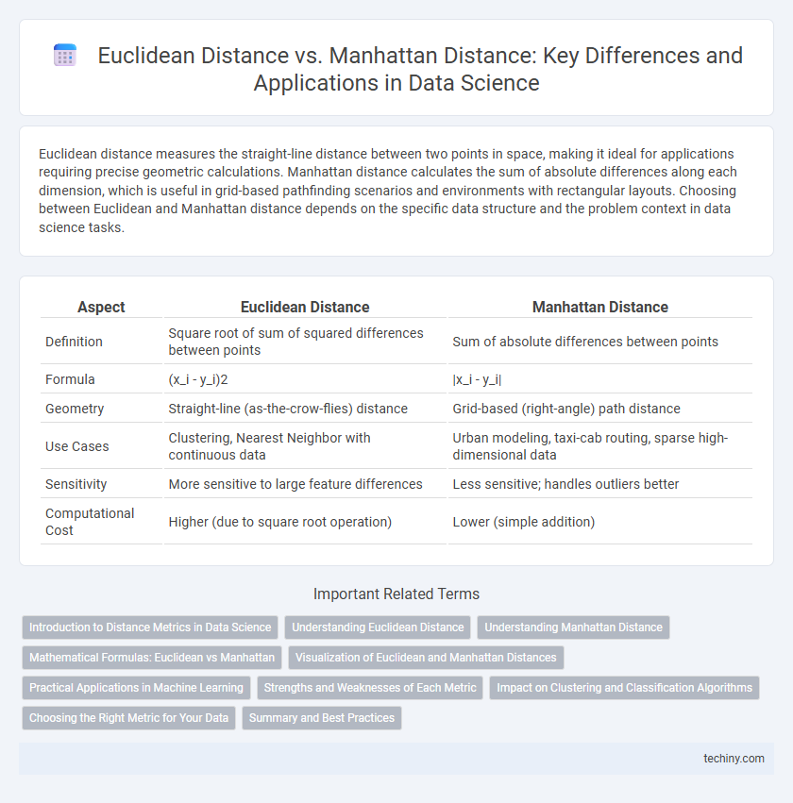Click the intro paragraph about Euclidean distance
The image size is (793, 803).
coord(388,191)
